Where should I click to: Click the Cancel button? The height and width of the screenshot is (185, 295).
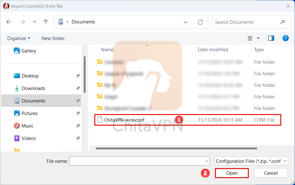tap(271, 173)
